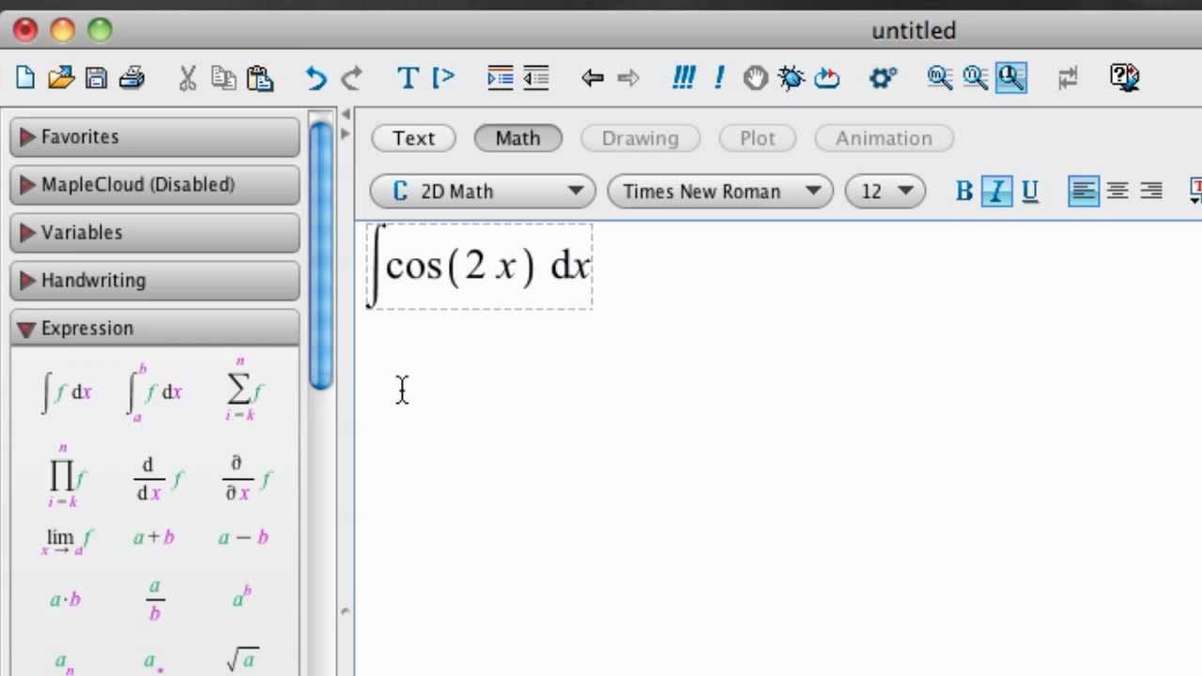Toggle bold formatting
This screenshot has height=676, width=1202.
(x=963, y=192)
